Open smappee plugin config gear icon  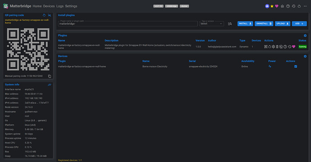[x=273, y=47]
